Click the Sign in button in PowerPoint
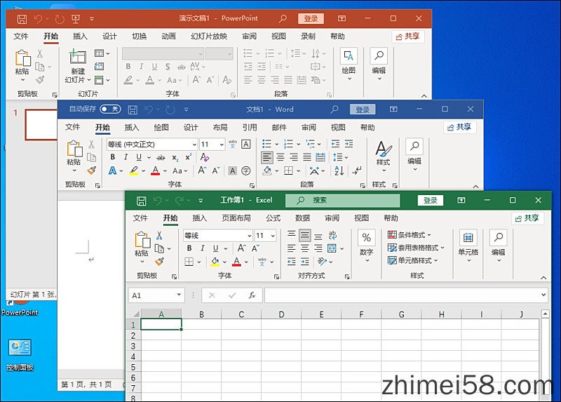561x402 pixels. coord(311,19)
